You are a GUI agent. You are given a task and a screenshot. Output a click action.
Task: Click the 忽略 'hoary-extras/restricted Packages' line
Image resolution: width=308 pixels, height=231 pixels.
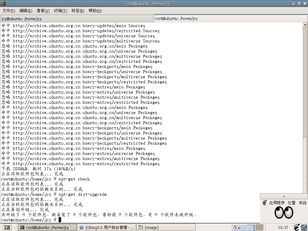coord(80,102)
